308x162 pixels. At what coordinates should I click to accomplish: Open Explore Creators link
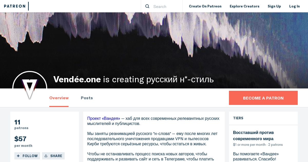coord(245,6)
